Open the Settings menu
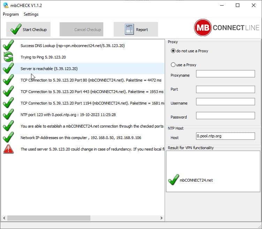 pos(31,14)
